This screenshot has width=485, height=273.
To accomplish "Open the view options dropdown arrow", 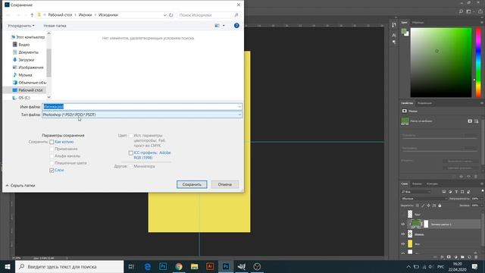I will coord(224,26).
